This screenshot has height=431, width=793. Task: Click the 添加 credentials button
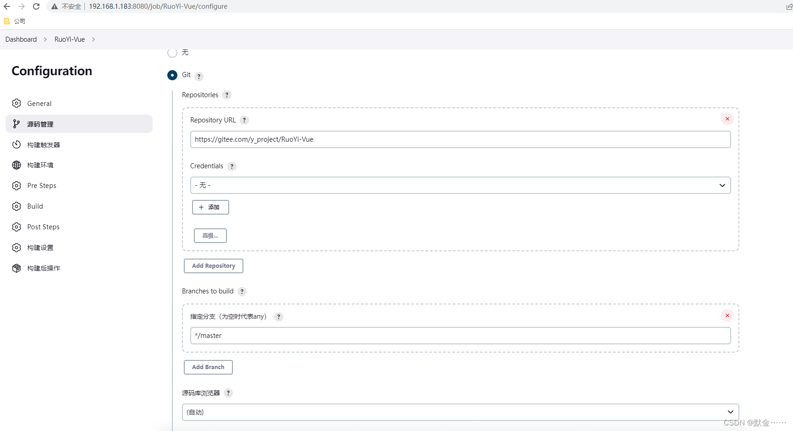point(210,207)
